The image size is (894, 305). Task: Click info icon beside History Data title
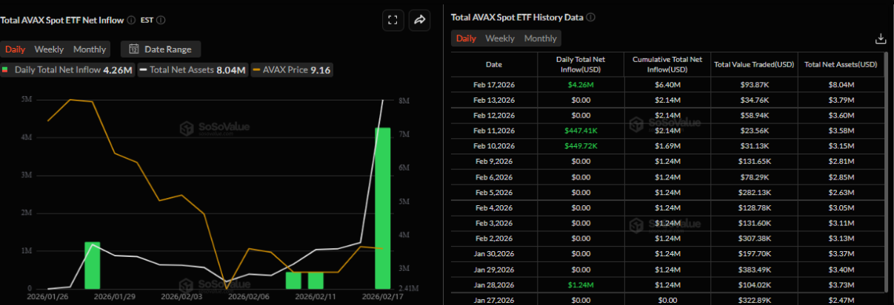(590, 17)
